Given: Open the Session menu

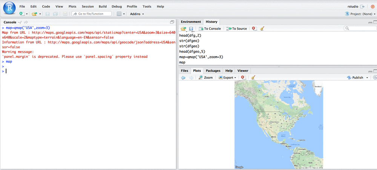Looking at the screenshot, I should click(x=88, y=6).
